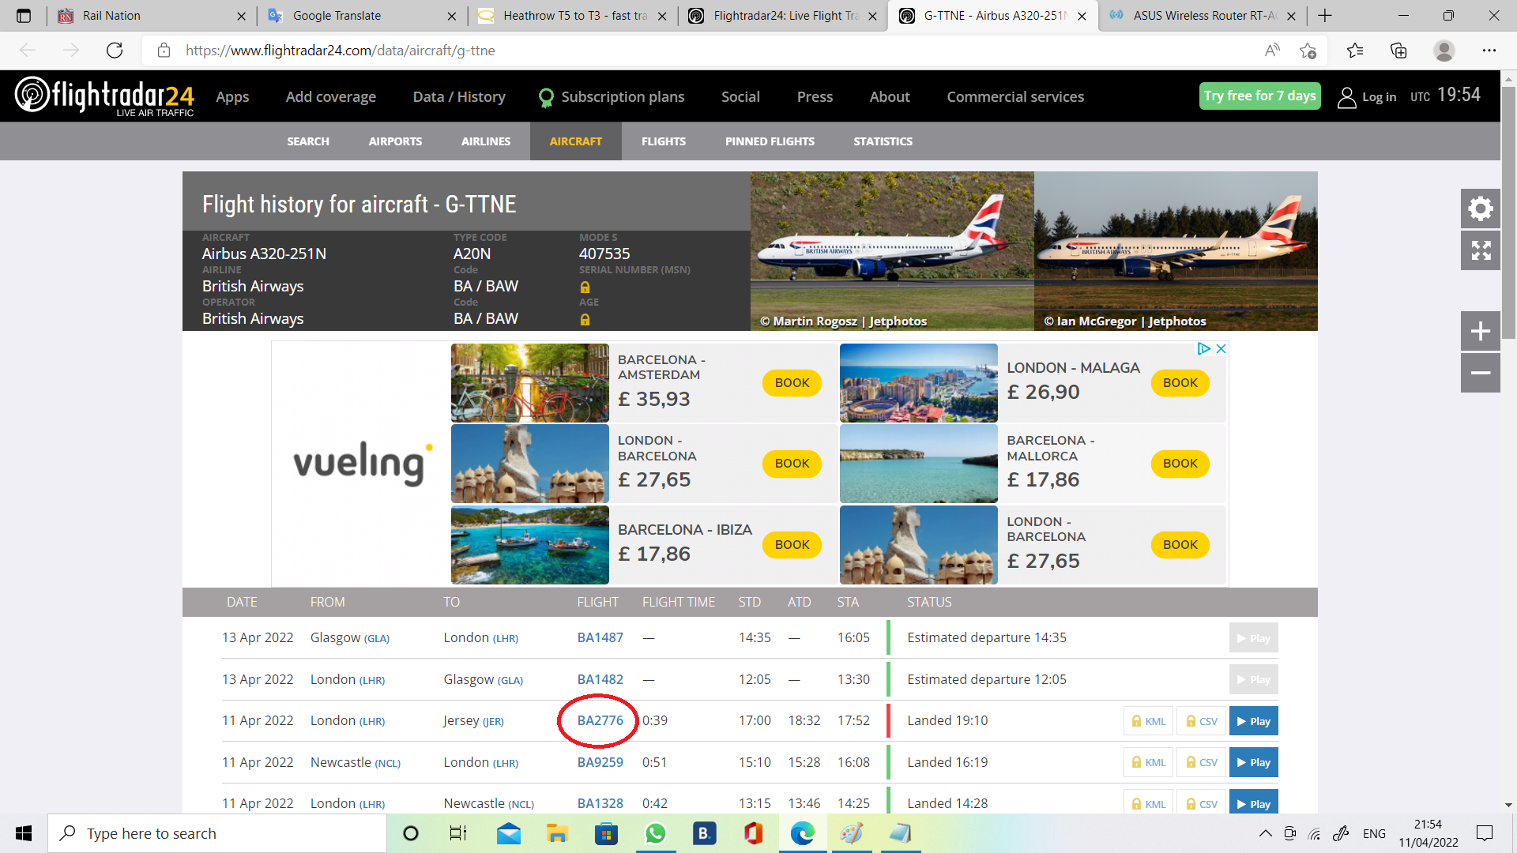
Task: Play the BA2776 Jersey flight
Action: 1253,721
